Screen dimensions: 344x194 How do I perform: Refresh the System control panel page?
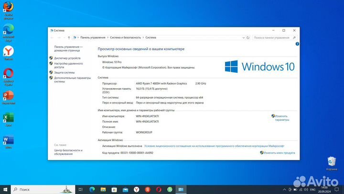coord(248,38)
